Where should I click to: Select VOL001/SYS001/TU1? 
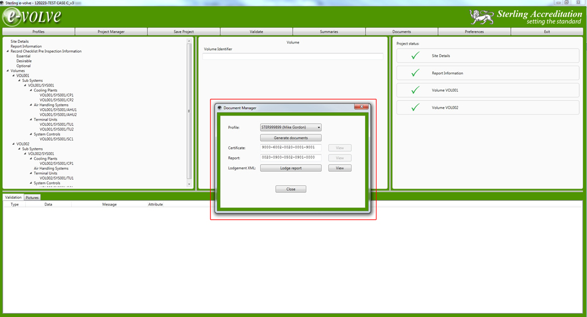click(x=57, y=125)
